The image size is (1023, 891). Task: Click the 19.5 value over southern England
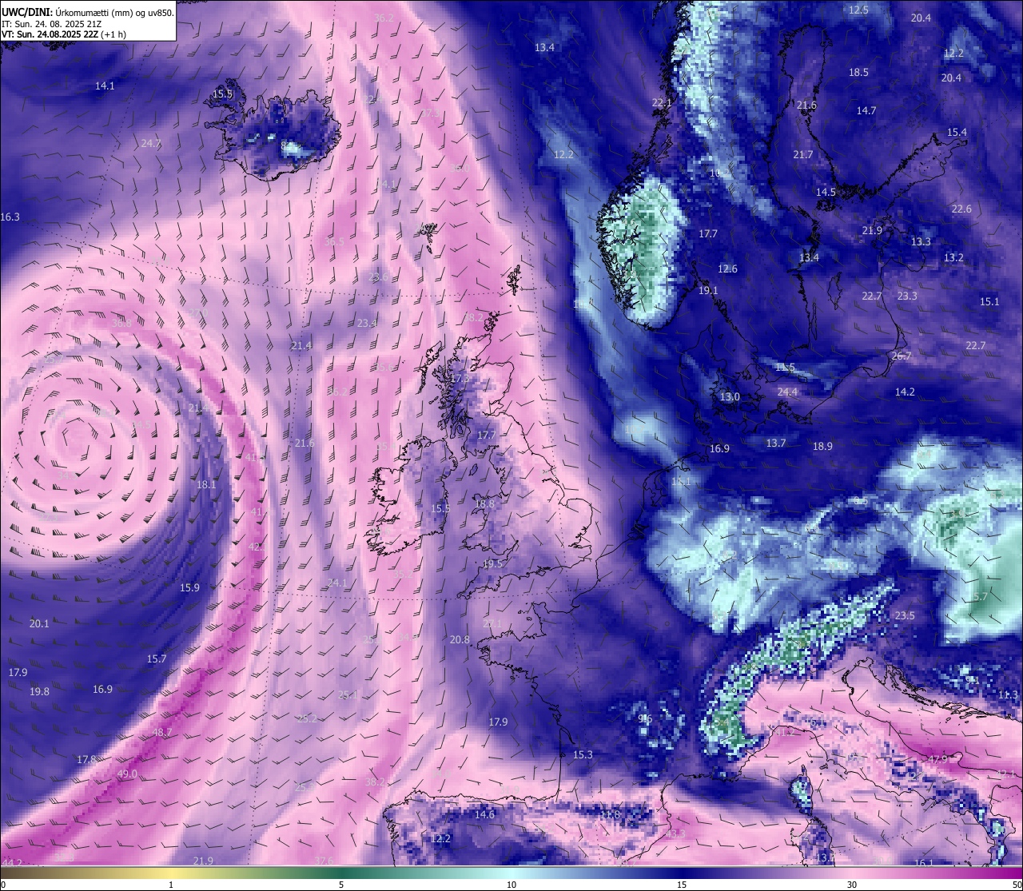(x=492, y=563)
